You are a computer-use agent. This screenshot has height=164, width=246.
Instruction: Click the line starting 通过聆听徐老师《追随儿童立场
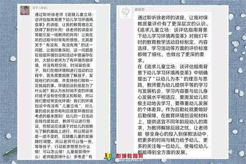[x=64, y=15]
